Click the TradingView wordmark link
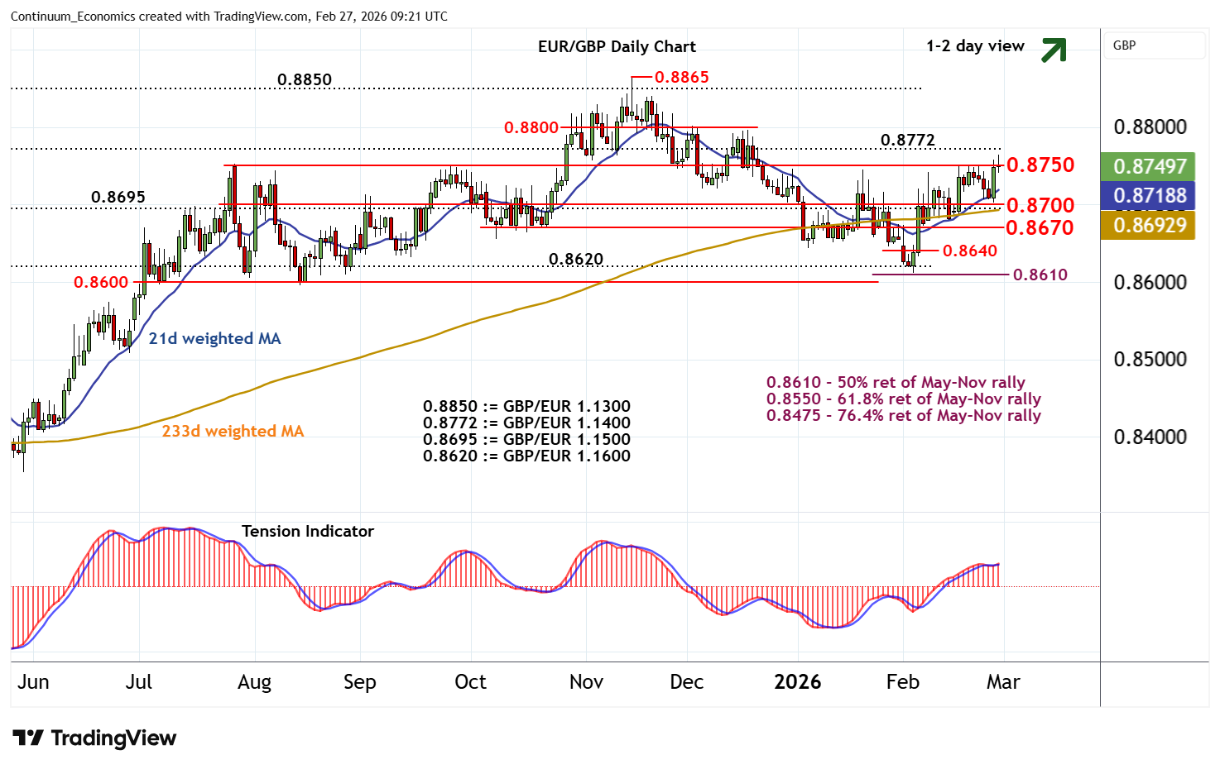The height and width of the screenshot is (769, 1220). click(113, 738)
